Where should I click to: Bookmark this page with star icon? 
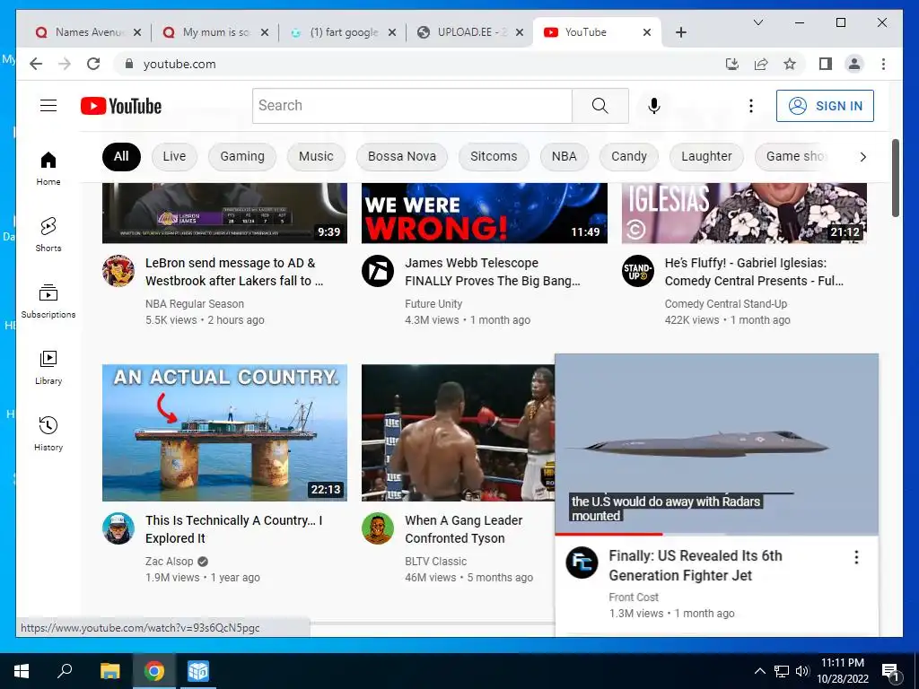coord(790,64)
